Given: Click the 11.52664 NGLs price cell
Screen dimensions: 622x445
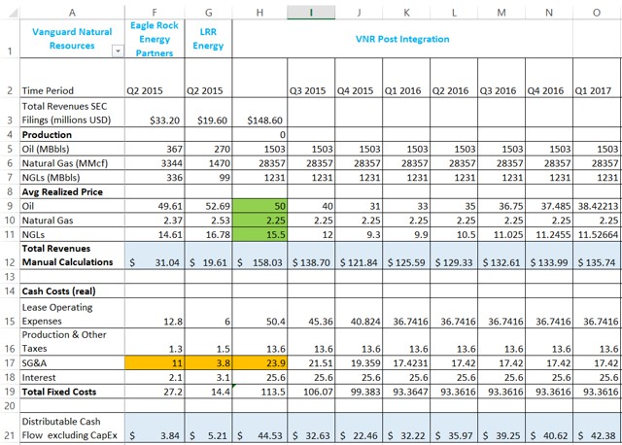Looking at the screenshot, I should 597,234.
